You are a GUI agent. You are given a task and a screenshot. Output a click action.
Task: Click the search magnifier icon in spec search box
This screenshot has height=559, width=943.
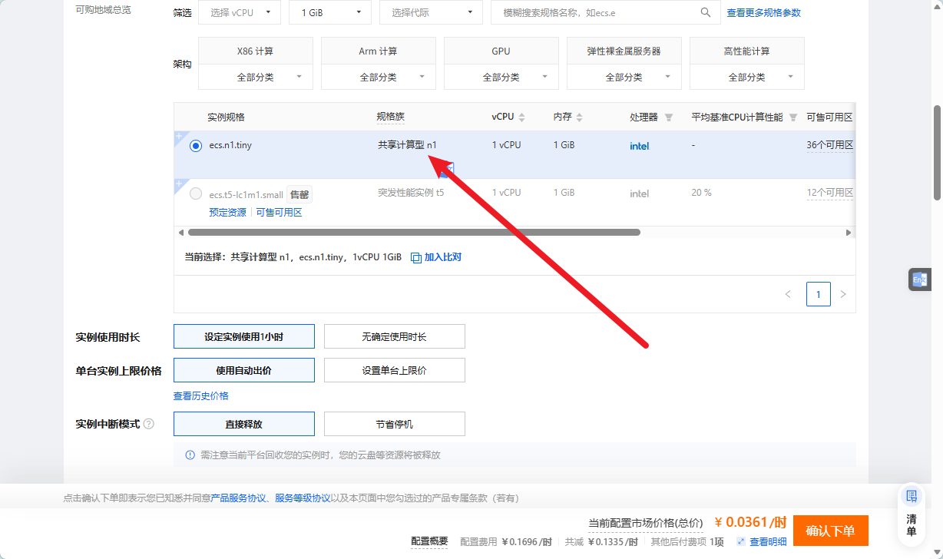click(x=706, y=12)
